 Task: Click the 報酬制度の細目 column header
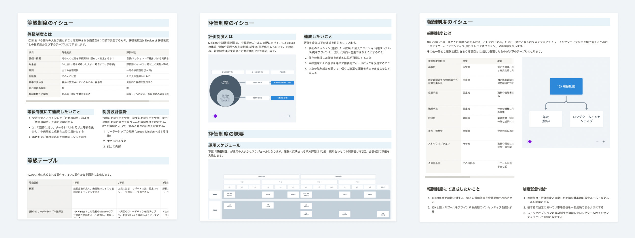[x=444, y=61]
